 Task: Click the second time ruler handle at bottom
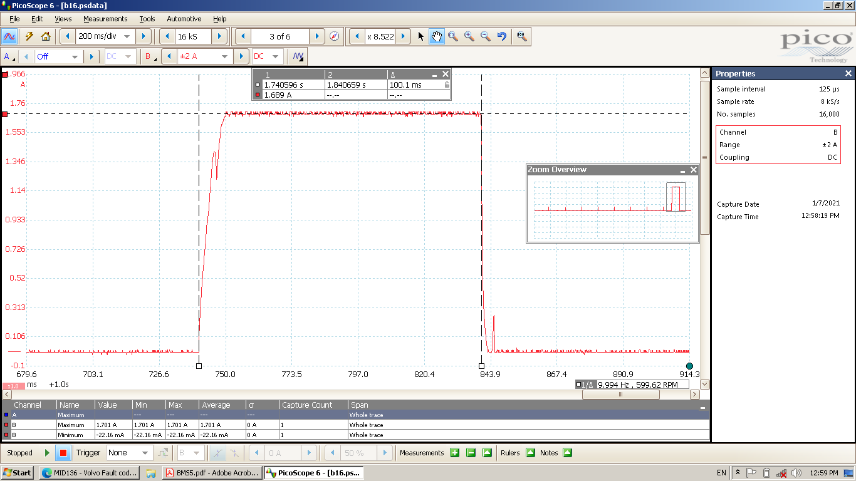(x=481, y=366)
